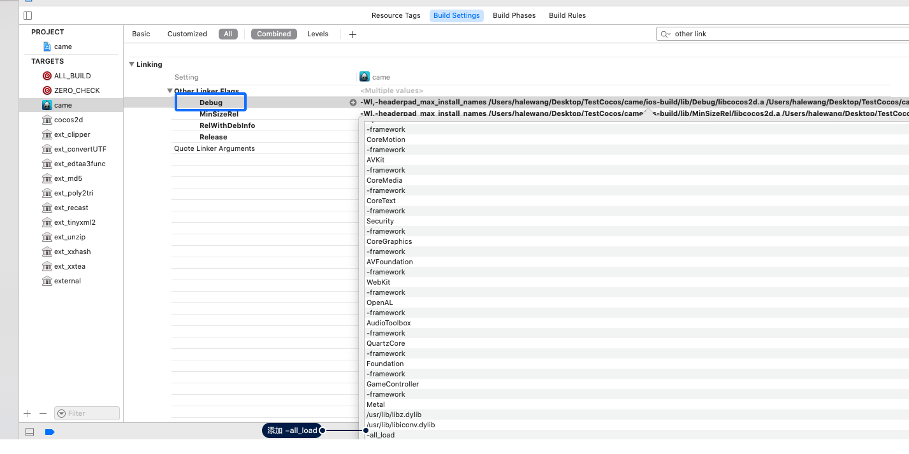This screenshot has width=909, height=454.
Task: Click the ext_clipper library target icon
Action: point(47,134)
